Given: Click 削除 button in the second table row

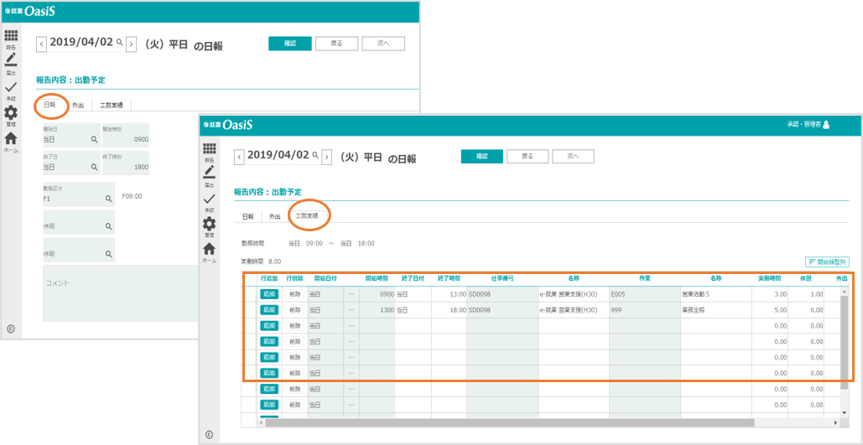Looking at the screenshot, I should click(294, 309).
